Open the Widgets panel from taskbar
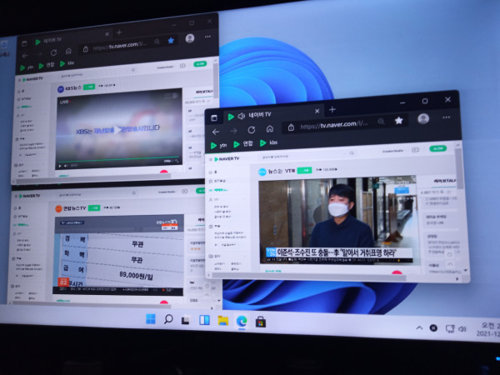Image resolution: width=500 pixels, height=375 pixels. coord(204,320)
